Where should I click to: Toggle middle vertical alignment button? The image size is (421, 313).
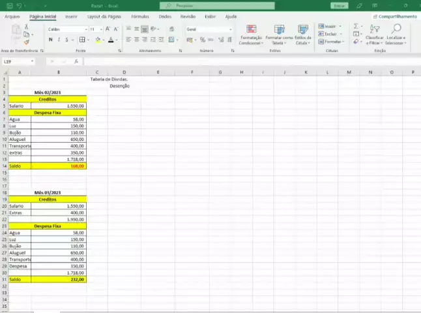click(x=137, y=29)
